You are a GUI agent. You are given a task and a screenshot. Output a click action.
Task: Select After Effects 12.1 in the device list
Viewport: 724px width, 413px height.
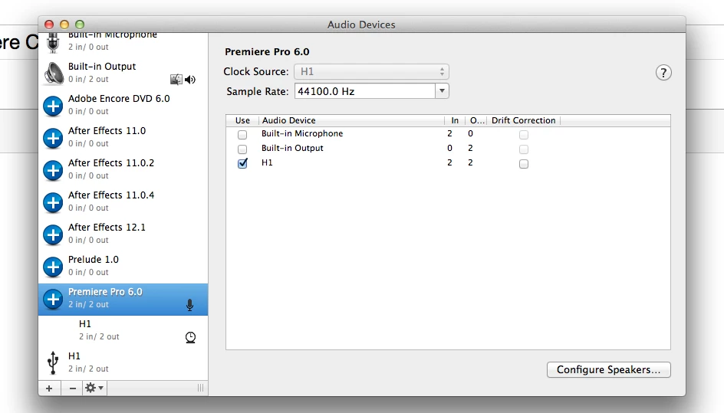click(123, 234)
